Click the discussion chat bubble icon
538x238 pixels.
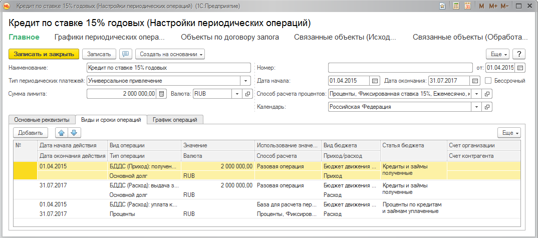(126, 54)
